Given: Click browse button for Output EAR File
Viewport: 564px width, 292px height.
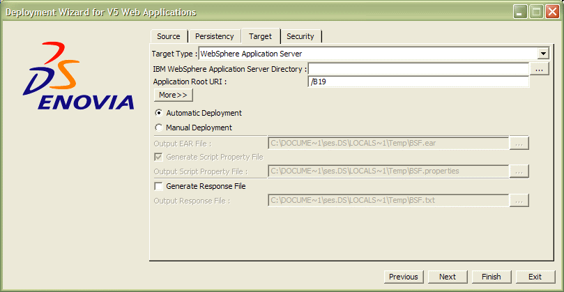Looking at the screenshot, I should tap(519, 144).
